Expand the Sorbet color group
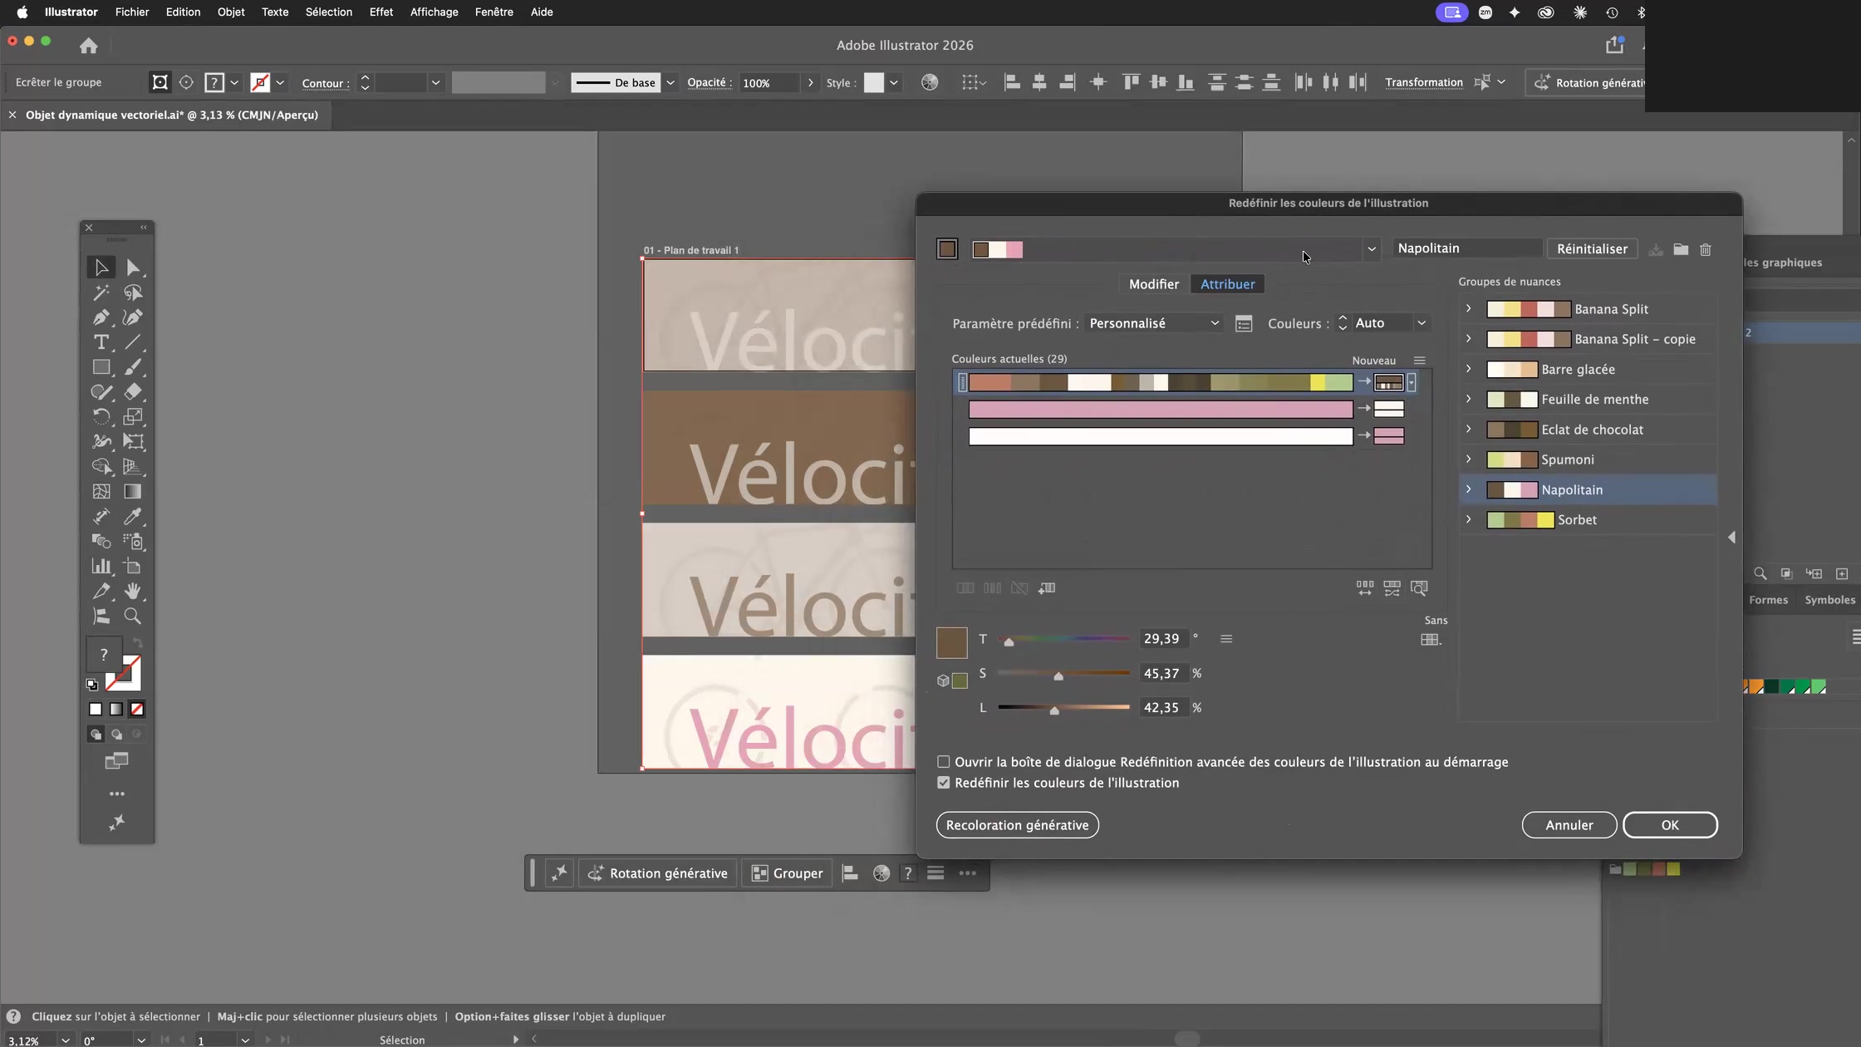The width and height of the screenshot is (1861, 1047). [1468, 520]
